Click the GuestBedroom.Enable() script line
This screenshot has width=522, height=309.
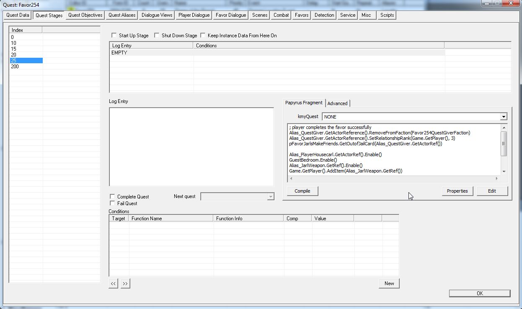(313, 160)
